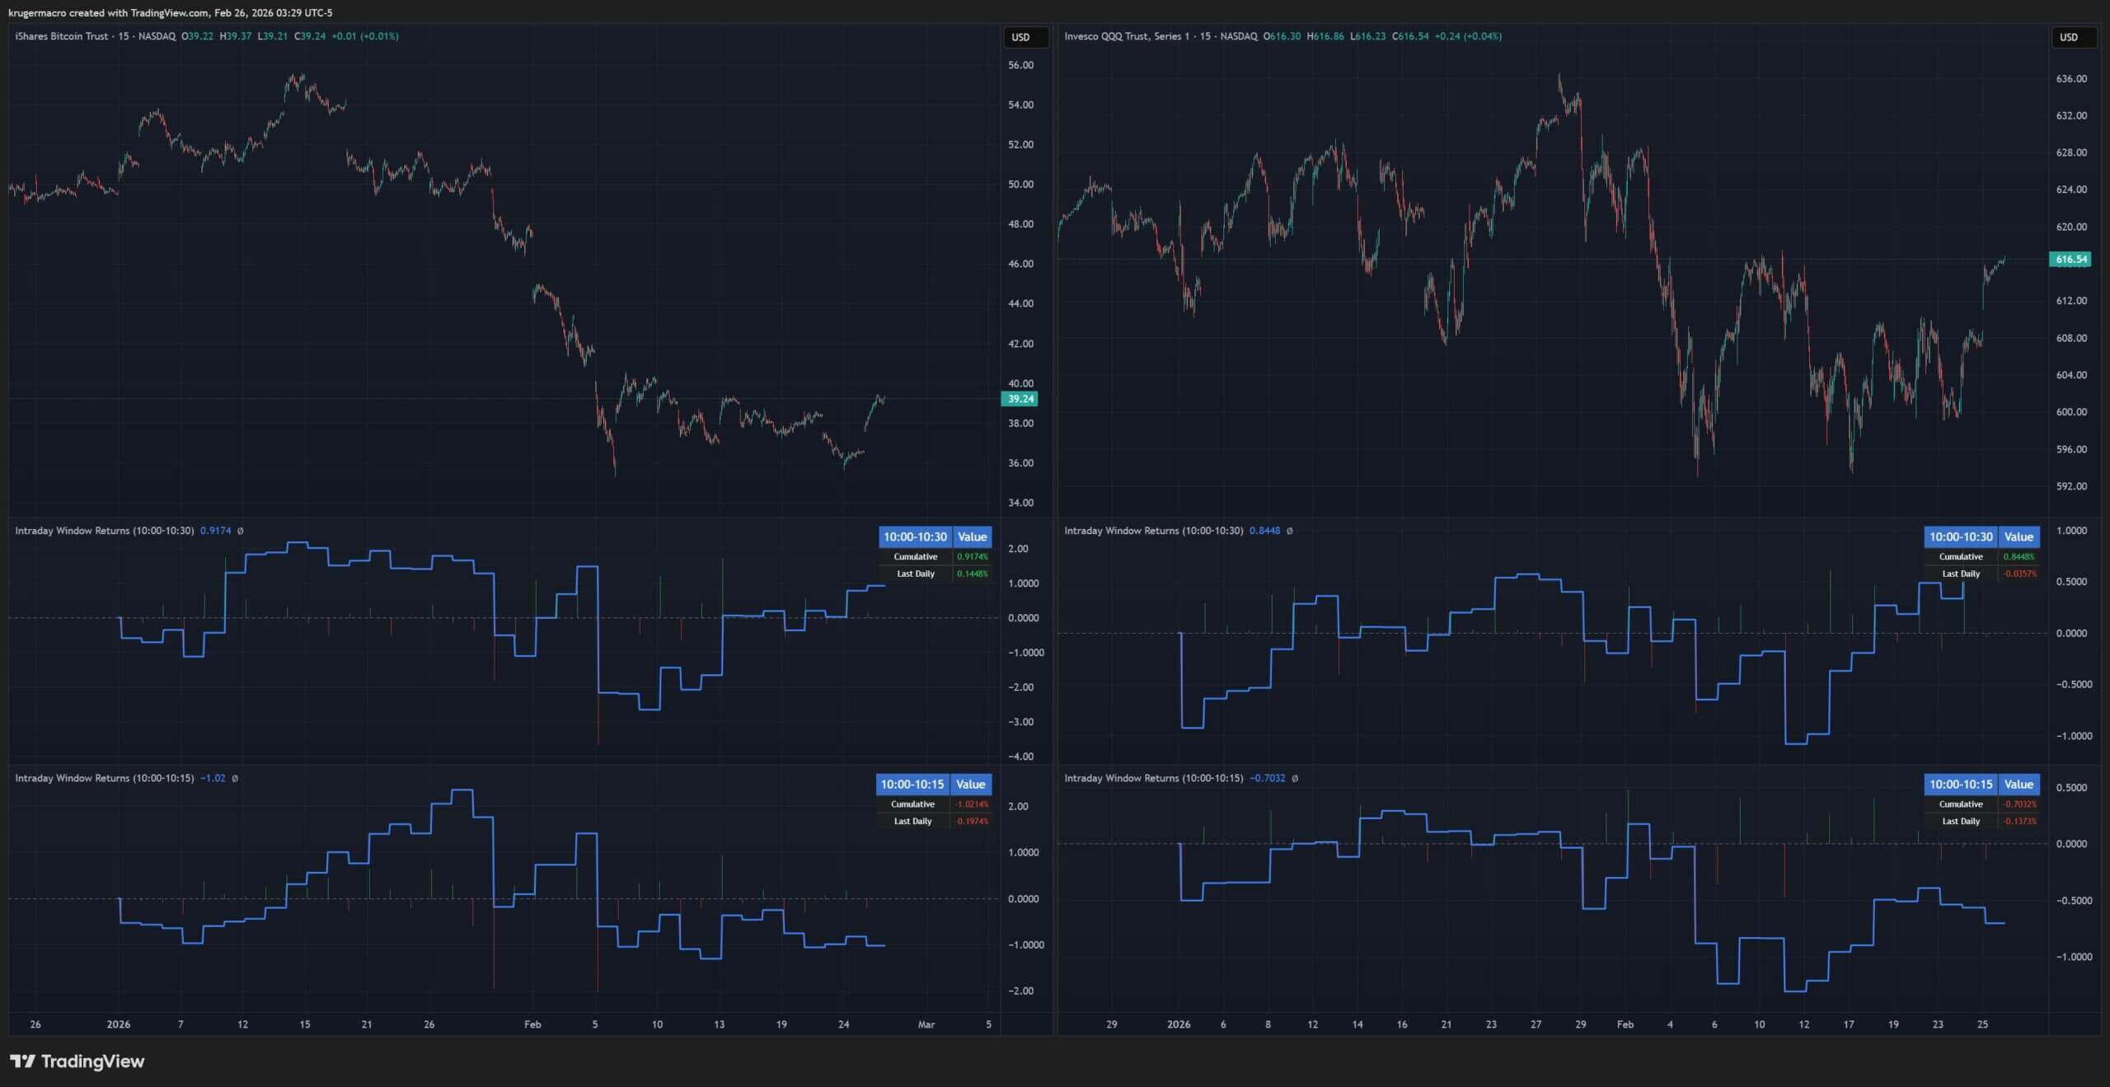Click the Feb label on QQQ time axis
Image resolution: width=2110 pixels, height=1087 pixels.
[1625, 1024]
